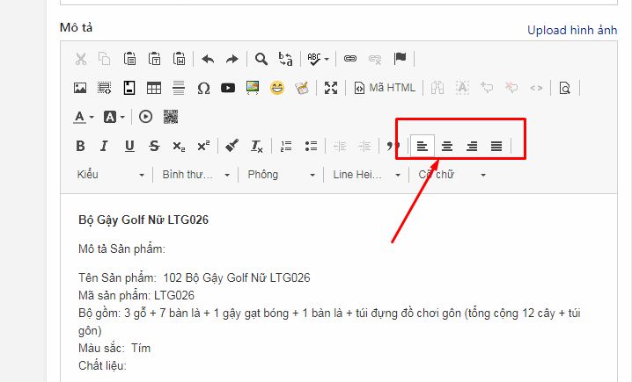Insert a table using table icon
This screenshot has width=632, height=382.
coord(153,88)
